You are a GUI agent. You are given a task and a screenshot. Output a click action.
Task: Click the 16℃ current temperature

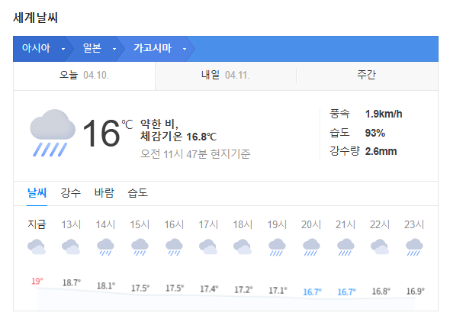(108, 133)
